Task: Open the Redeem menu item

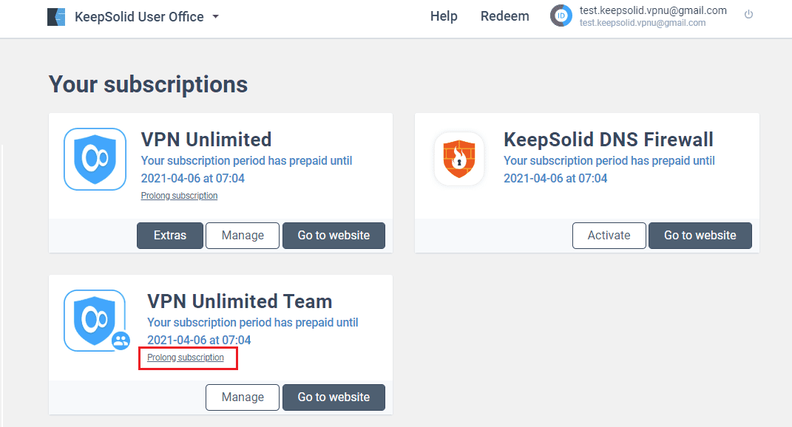Action: (504, 16)
